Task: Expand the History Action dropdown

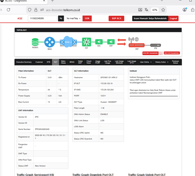Action: point(161,62)
